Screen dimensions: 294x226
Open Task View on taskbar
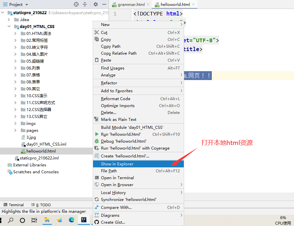(34, 220)
